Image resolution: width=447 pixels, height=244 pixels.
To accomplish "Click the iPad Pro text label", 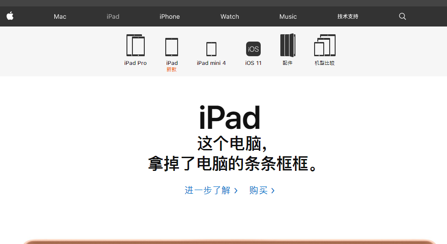I will [x=136, y=63].
